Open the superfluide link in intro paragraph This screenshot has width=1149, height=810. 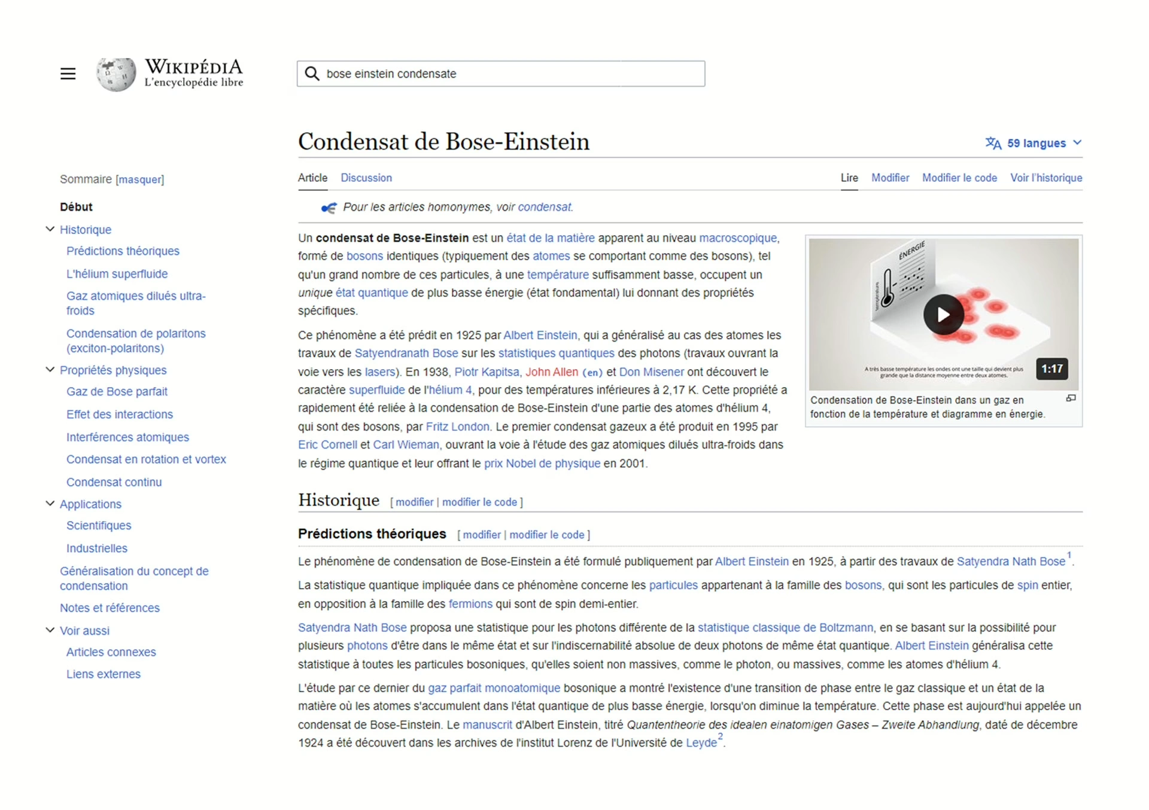(377, 390)
